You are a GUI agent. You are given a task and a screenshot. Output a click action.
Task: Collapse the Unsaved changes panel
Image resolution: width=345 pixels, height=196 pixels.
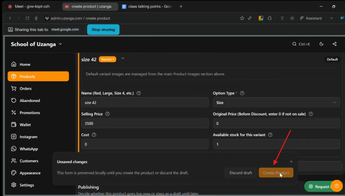[x=291, y=162]
